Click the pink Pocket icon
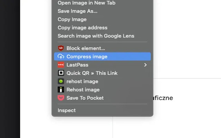This screenshot has height=138, width=221. (61, 98)
